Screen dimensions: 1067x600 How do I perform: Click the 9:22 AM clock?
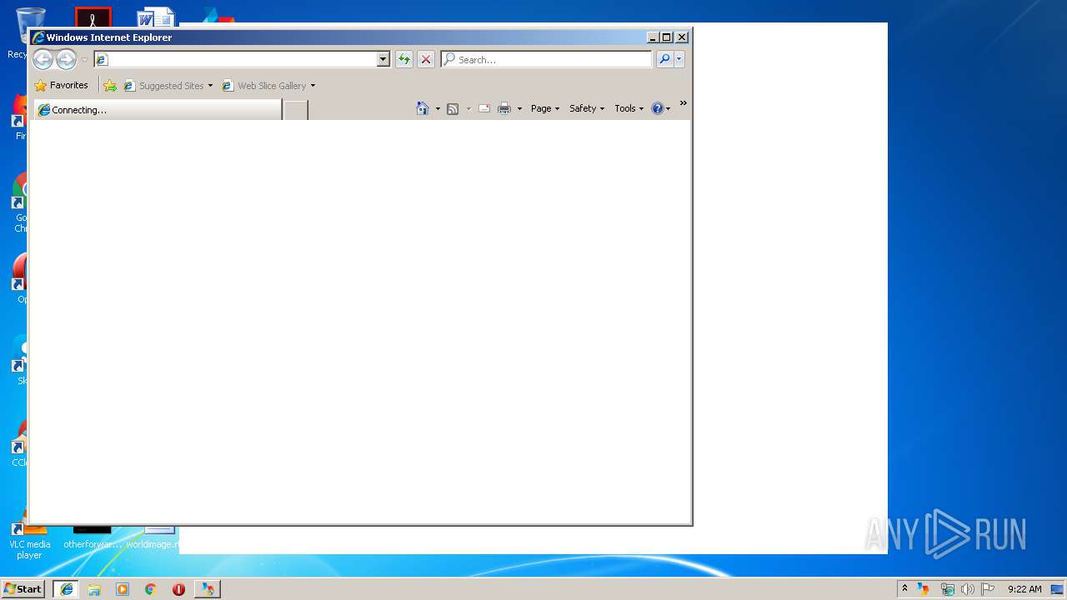coord(1024,589)
